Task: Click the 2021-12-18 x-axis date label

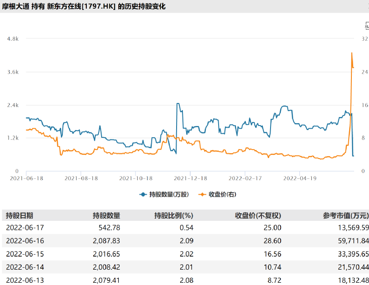Action: coord(191,178)
